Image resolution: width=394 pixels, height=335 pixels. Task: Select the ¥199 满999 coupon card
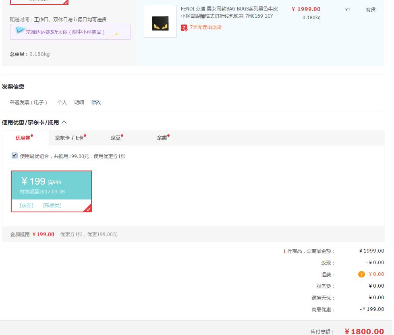pyautogui.click(x=51, y=191)
